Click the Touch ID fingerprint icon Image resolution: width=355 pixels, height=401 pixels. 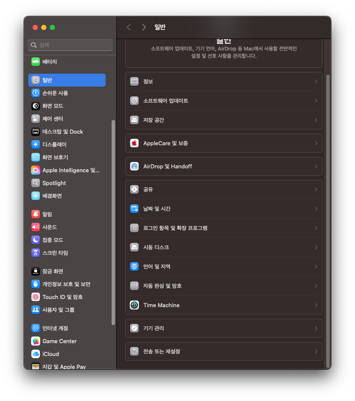(36, 297)
